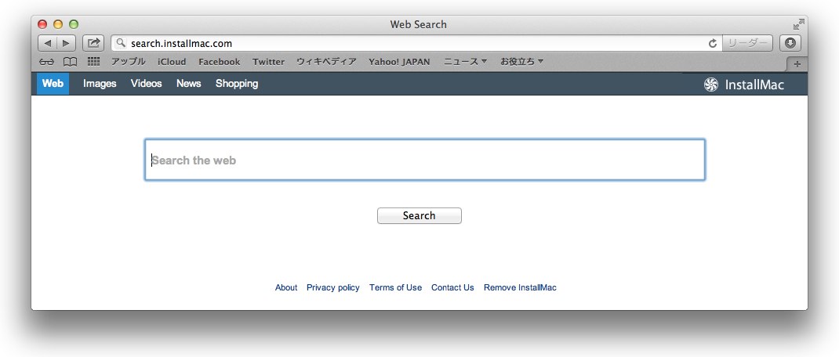Expand the お役立ち bookmarks folder
839x357 pixels.
click(x=521, y=62)
